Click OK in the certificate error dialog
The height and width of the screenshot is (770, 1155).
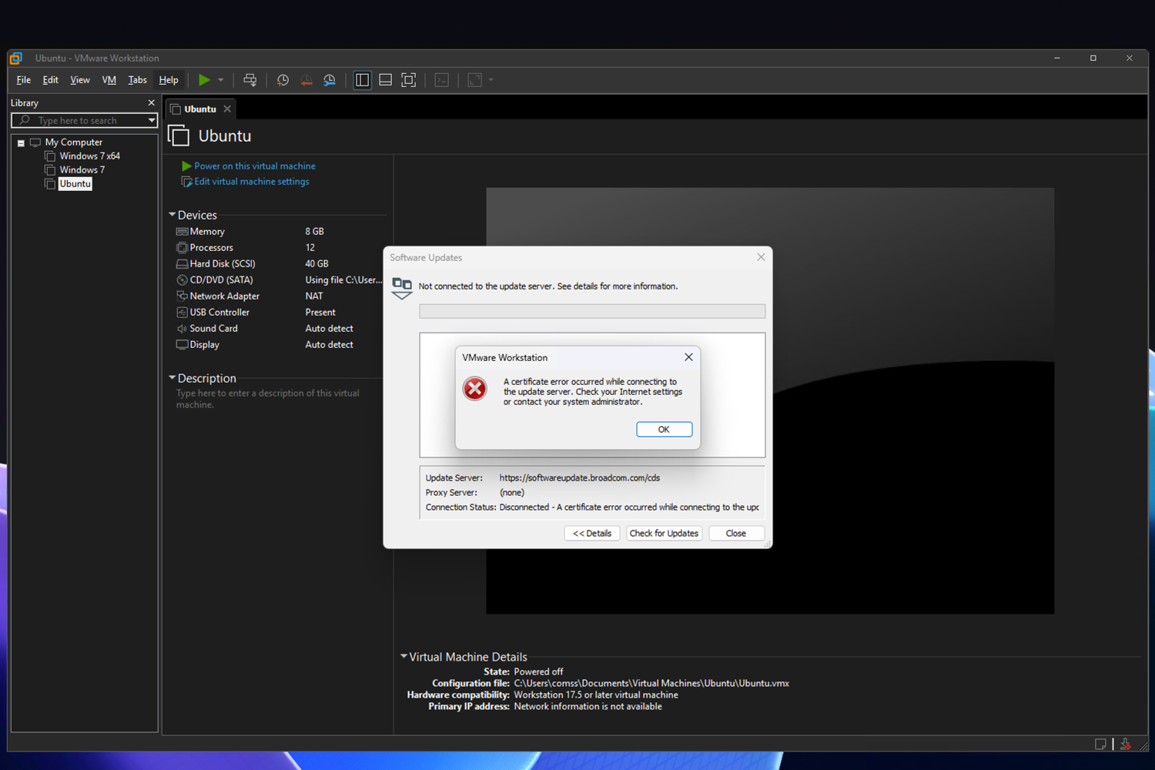[664, 430]
